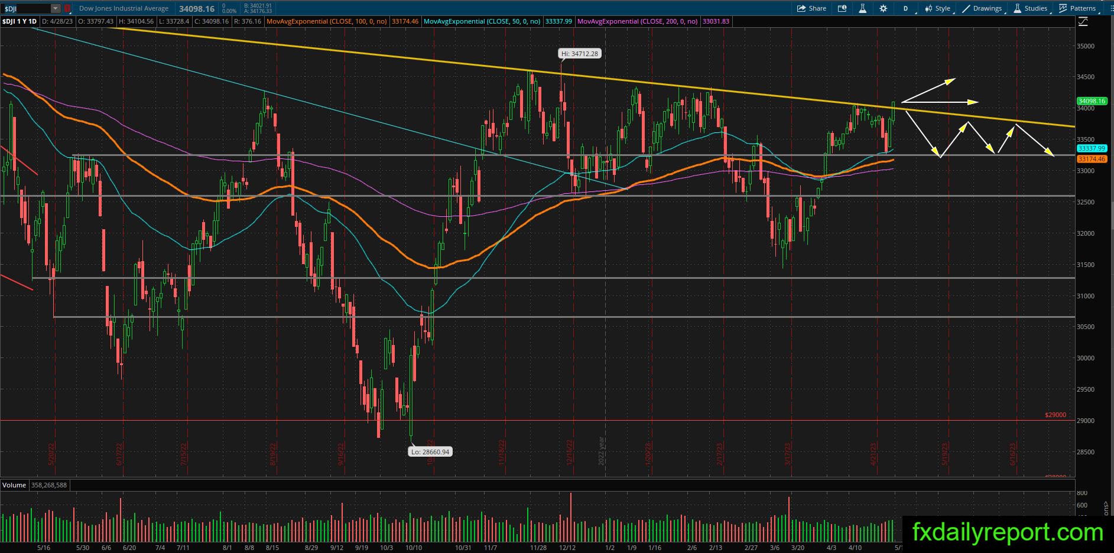The image size is (1114, 553).
Task: Click the 10/10 date on the time axis
Action: pos(414,548)
